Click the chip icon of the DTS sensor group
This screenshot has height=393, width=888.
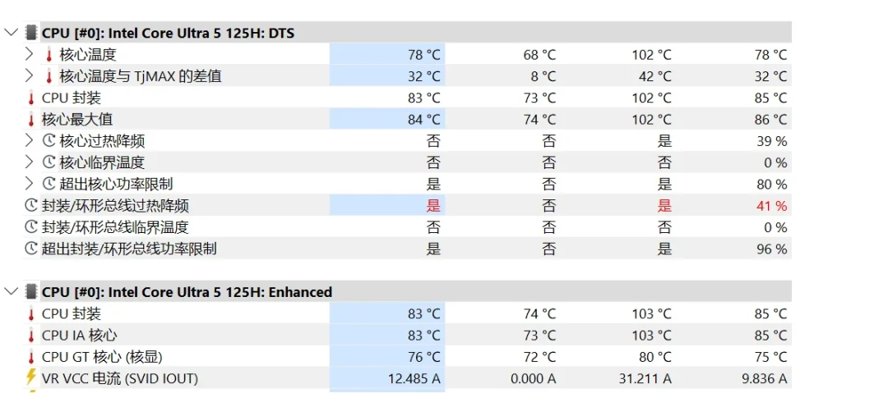[x=32, y=34]
